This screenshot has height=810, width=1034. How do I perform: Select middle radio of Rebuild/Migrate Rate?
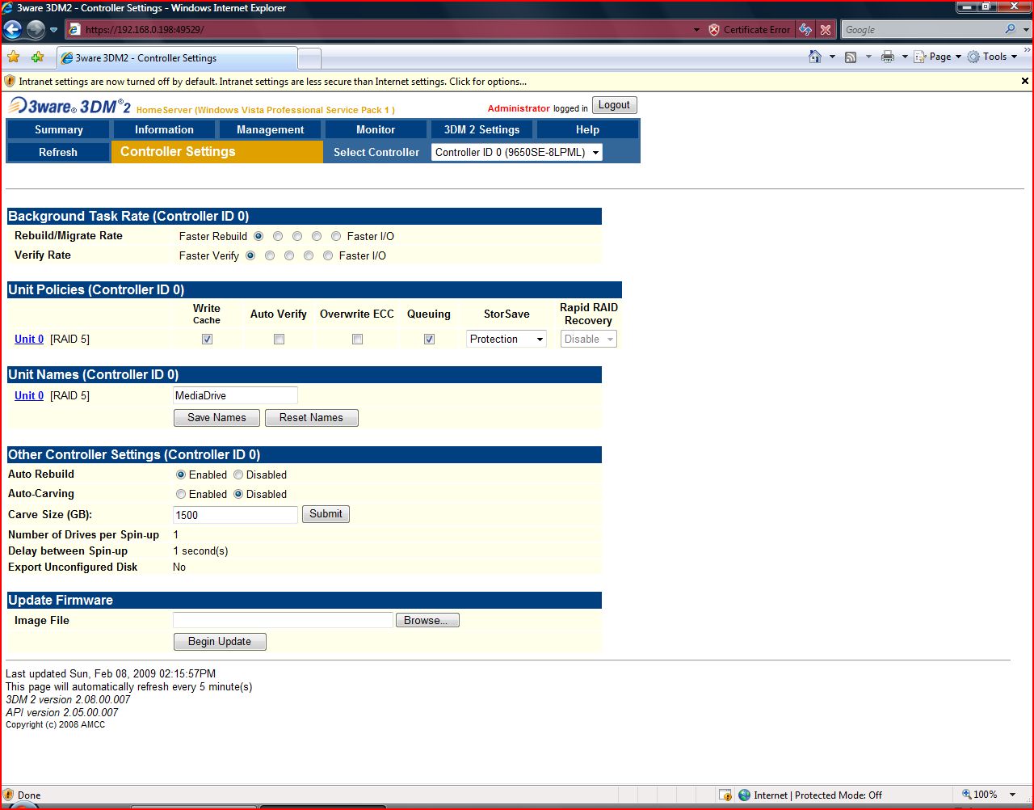coord(297,236)
